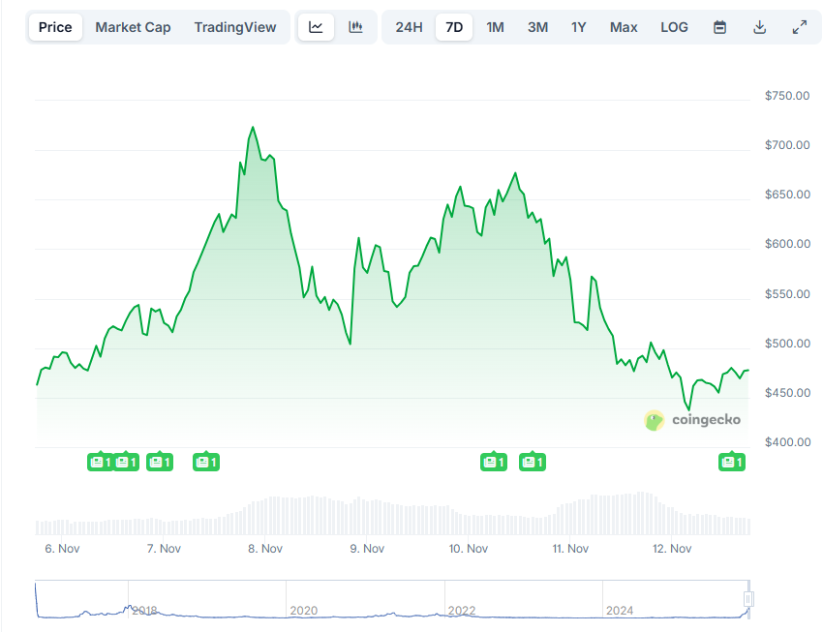The height and width of the screenshot is (632, 823).
Task: Open the first green event marker under 7. Nov
Action: (160, 462)
